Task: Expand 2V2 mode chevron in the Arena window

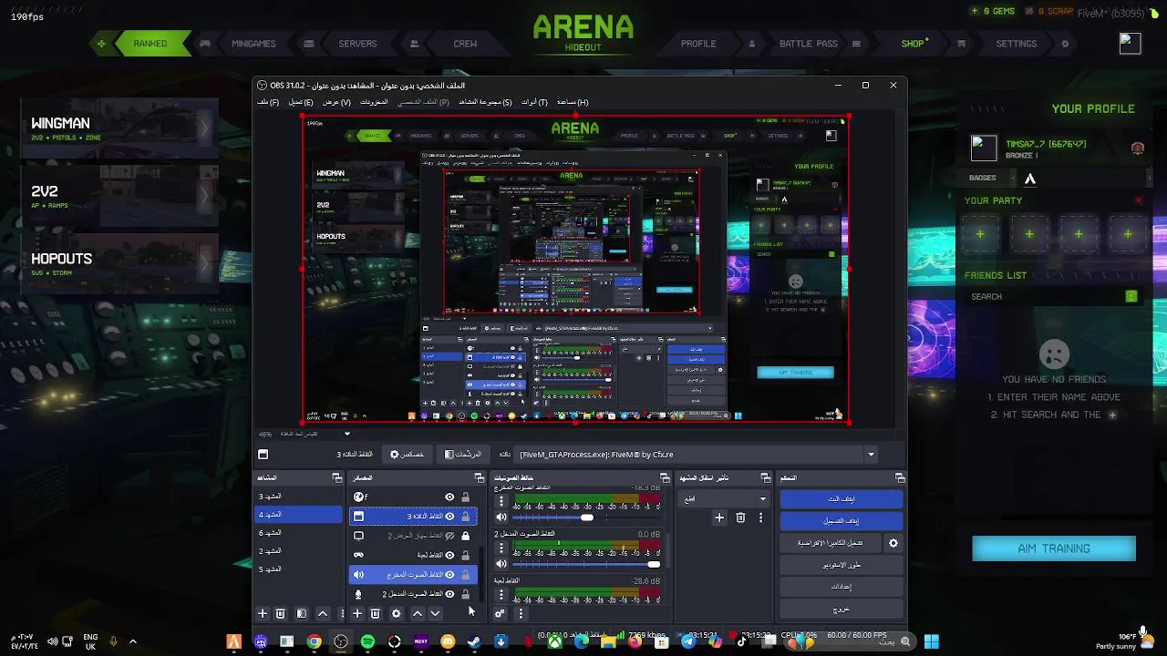Action: pyautogui.click(x=204, y=196)
